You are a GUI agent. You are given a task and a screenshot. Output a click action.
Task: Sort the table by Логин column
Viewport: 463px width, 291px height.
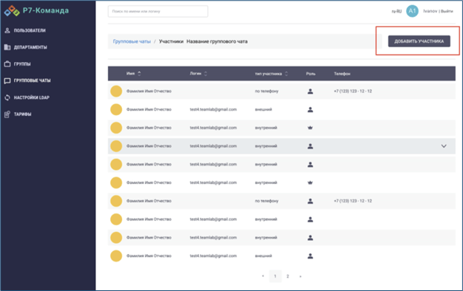pyautogui.click(x=198, y=73)
